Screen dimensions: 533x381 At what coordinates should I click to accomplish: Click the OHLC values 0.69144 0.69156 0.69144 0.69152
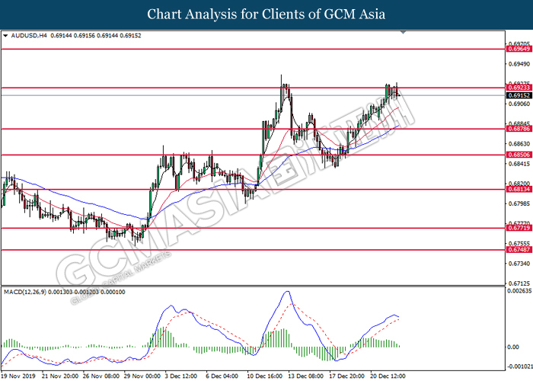(x=95, y=35)
